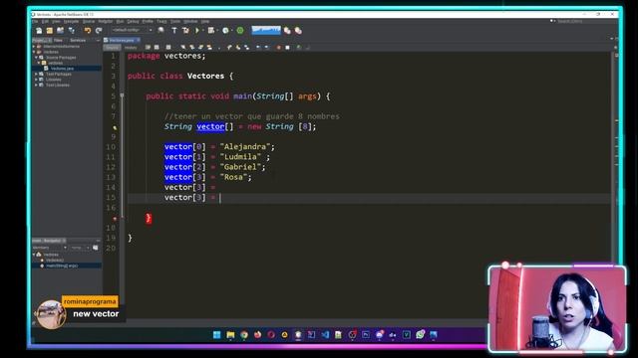The height and width of the screenshot is (358, 638).
Task: Click the Clean and Build icon
Action: point(185,31)
